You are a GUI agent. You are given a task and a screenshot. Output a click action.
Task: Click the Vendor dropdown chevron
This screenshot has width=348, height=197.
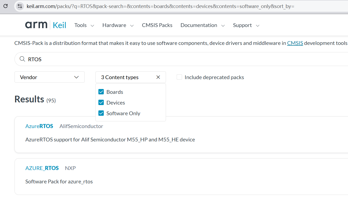pos(76,77)
